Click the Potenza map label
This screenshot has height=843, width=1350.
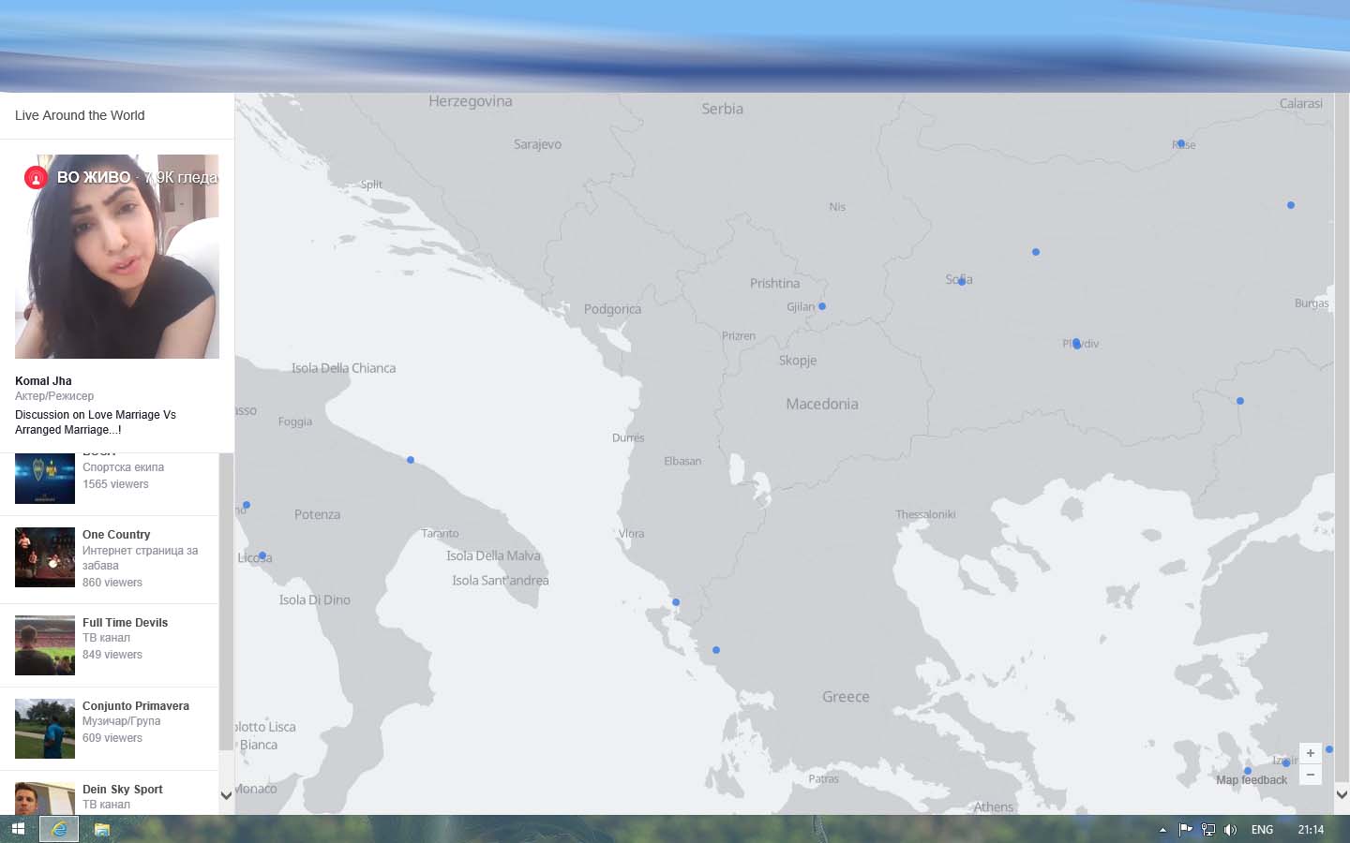317,514
